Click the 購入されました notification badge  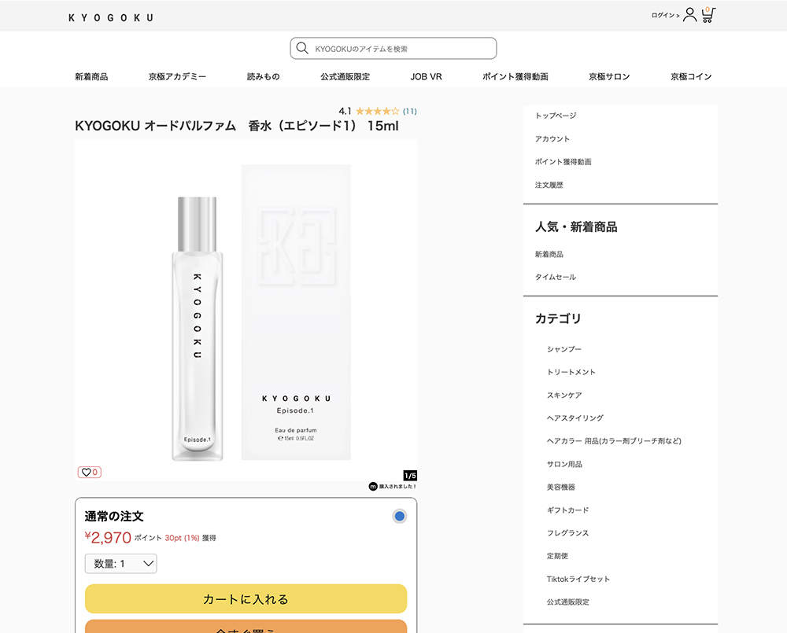click(x=393, y=486)
